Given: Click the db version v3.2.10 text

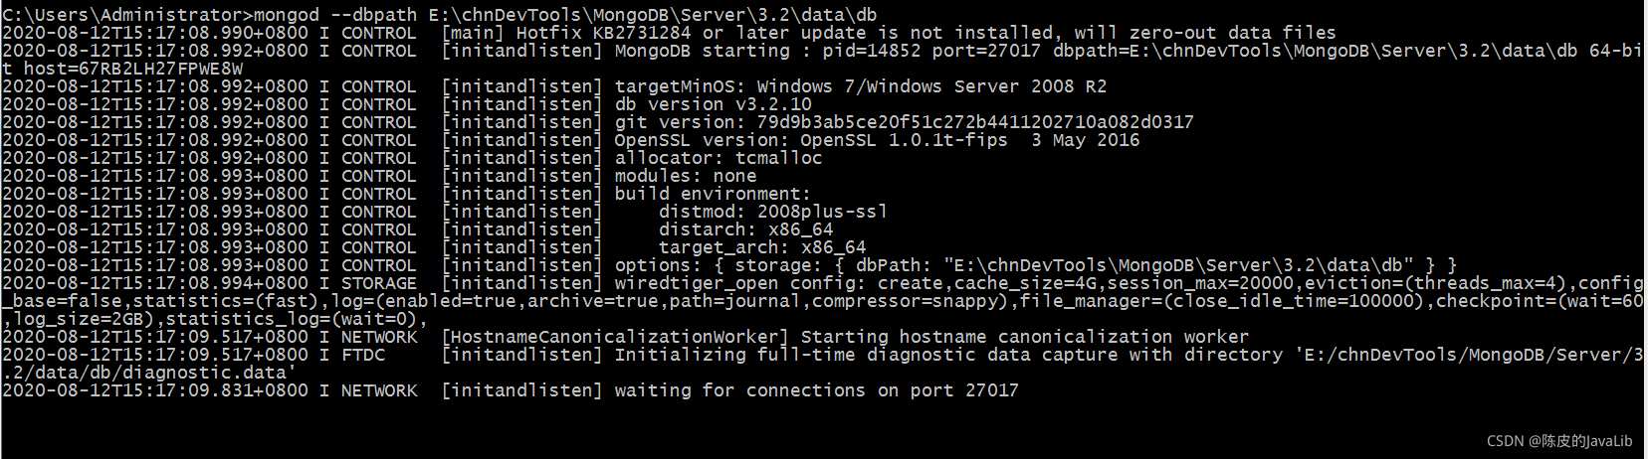Looking at the screenshot, I should coord(713,104).
